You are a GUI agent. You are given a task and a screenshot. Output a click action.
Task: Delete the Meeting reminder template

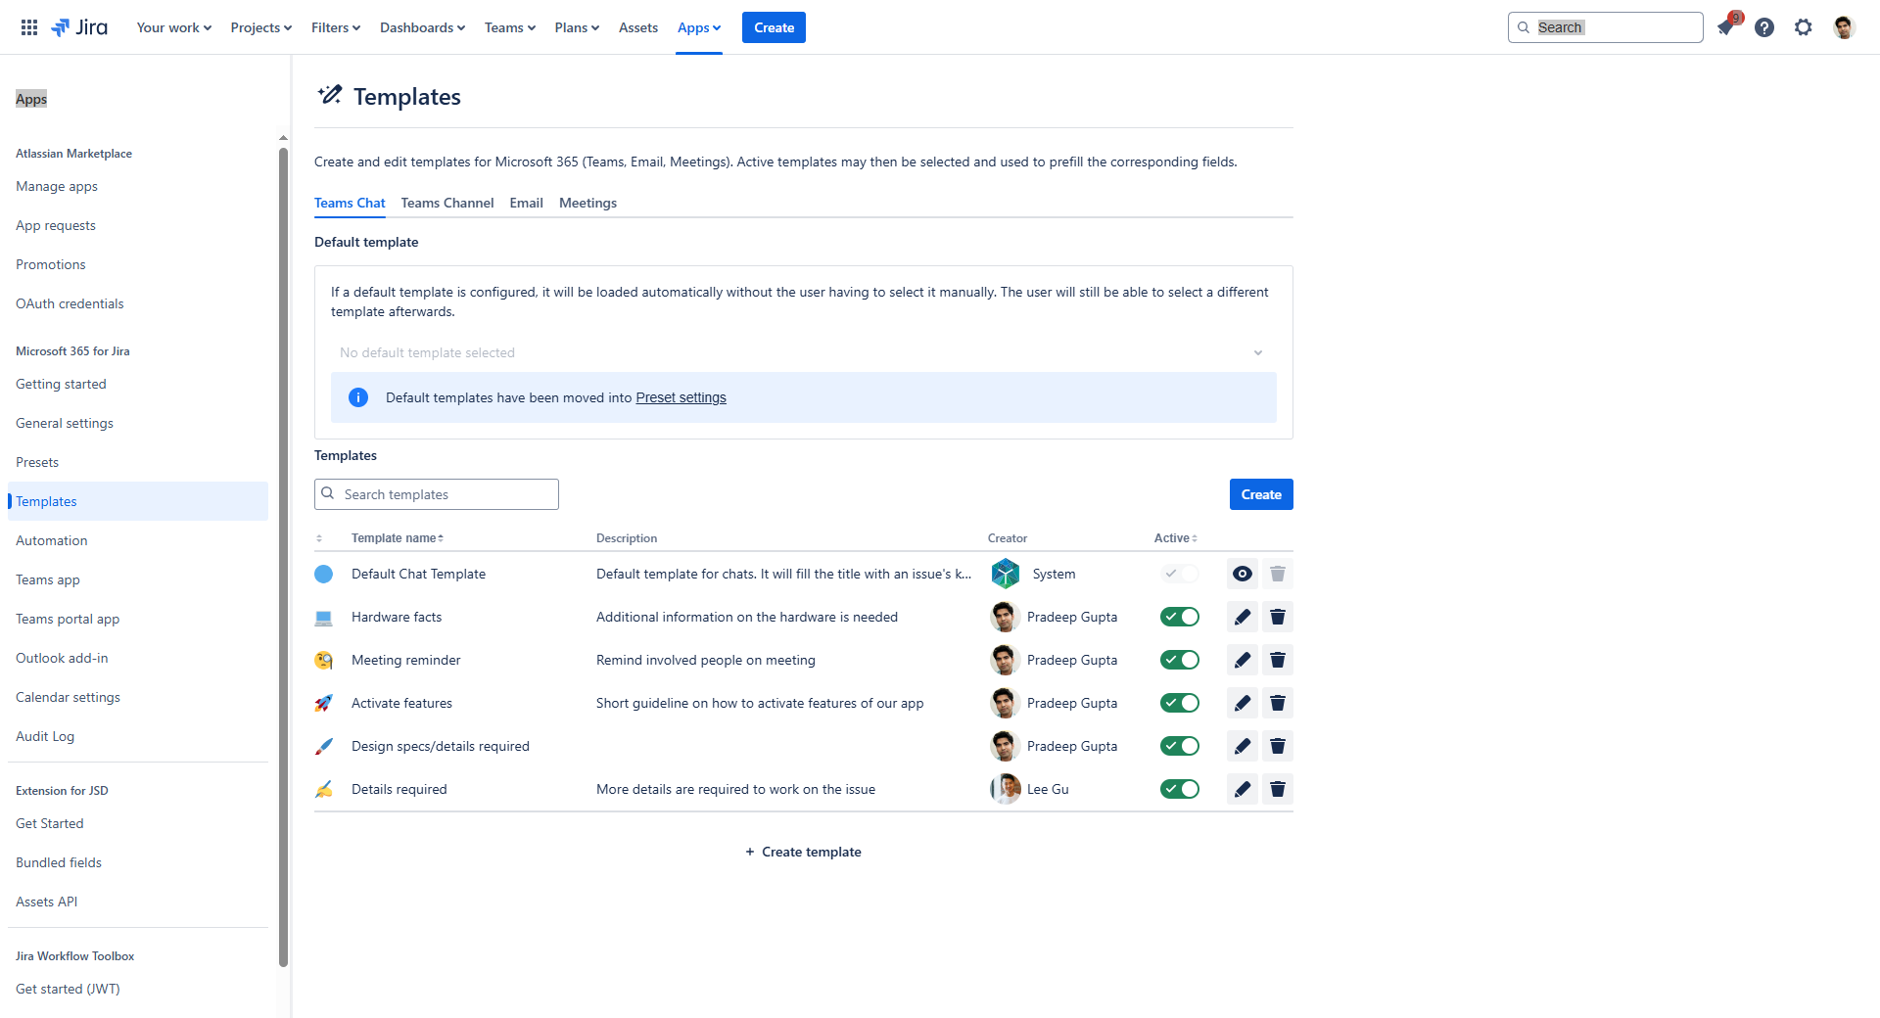[1278, 660]
